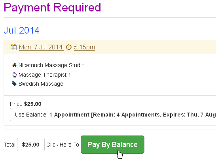Click the tag icon next to Swedish Massage
The image size is (216, 160).
tap(14, 84)
